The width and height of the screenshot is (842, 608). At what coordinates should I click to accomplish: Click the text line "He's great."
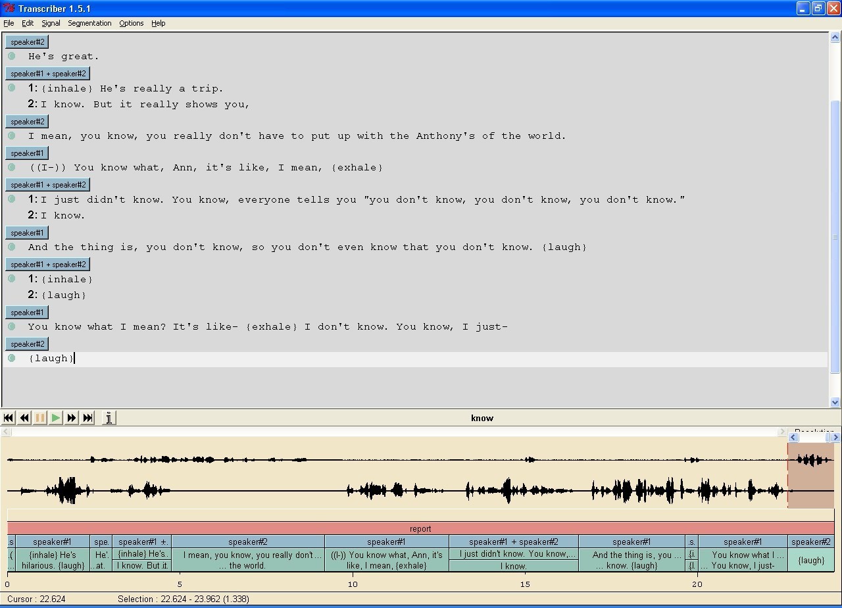63,57
